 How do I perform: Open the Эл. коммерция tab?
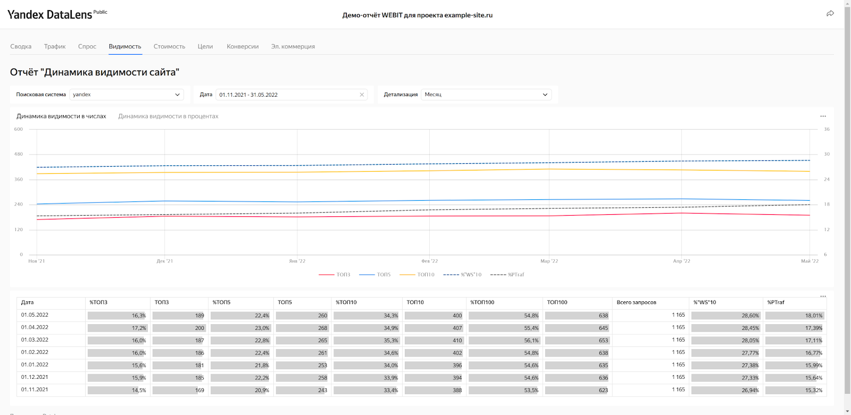(x=293, y=47)
